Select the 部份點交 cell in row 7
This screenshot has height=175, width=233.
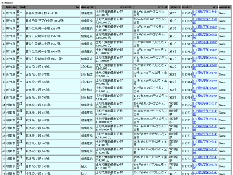coord(88,67)
